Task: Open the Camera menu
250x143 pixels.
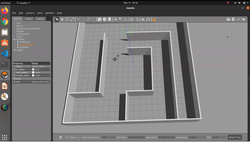Action: click(30, 13)
